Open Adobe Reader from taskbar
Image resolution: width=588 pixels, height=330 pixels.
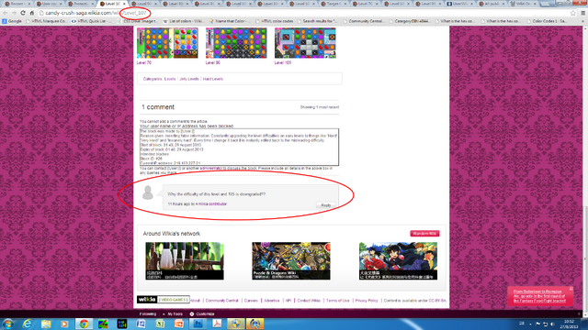click(x=217, y=324)
